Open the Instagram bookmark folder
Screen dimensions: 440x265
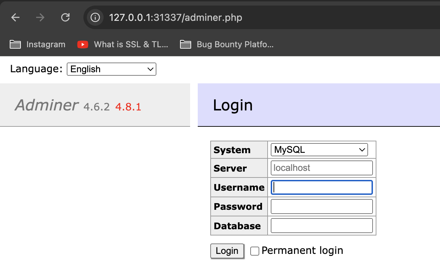38,44
